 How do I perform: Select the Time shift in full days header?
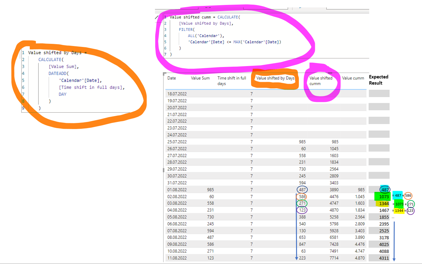tap(232, 81)
